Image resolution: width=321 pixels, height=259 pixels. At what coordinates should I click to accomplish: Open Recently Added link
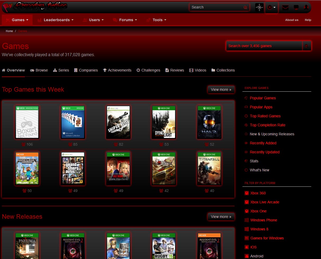click(263, 143)
